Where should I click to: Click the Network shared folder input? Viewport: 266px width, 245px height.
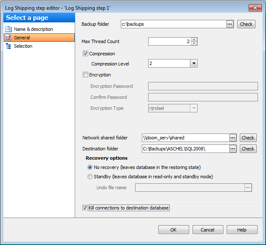(186, 138)
